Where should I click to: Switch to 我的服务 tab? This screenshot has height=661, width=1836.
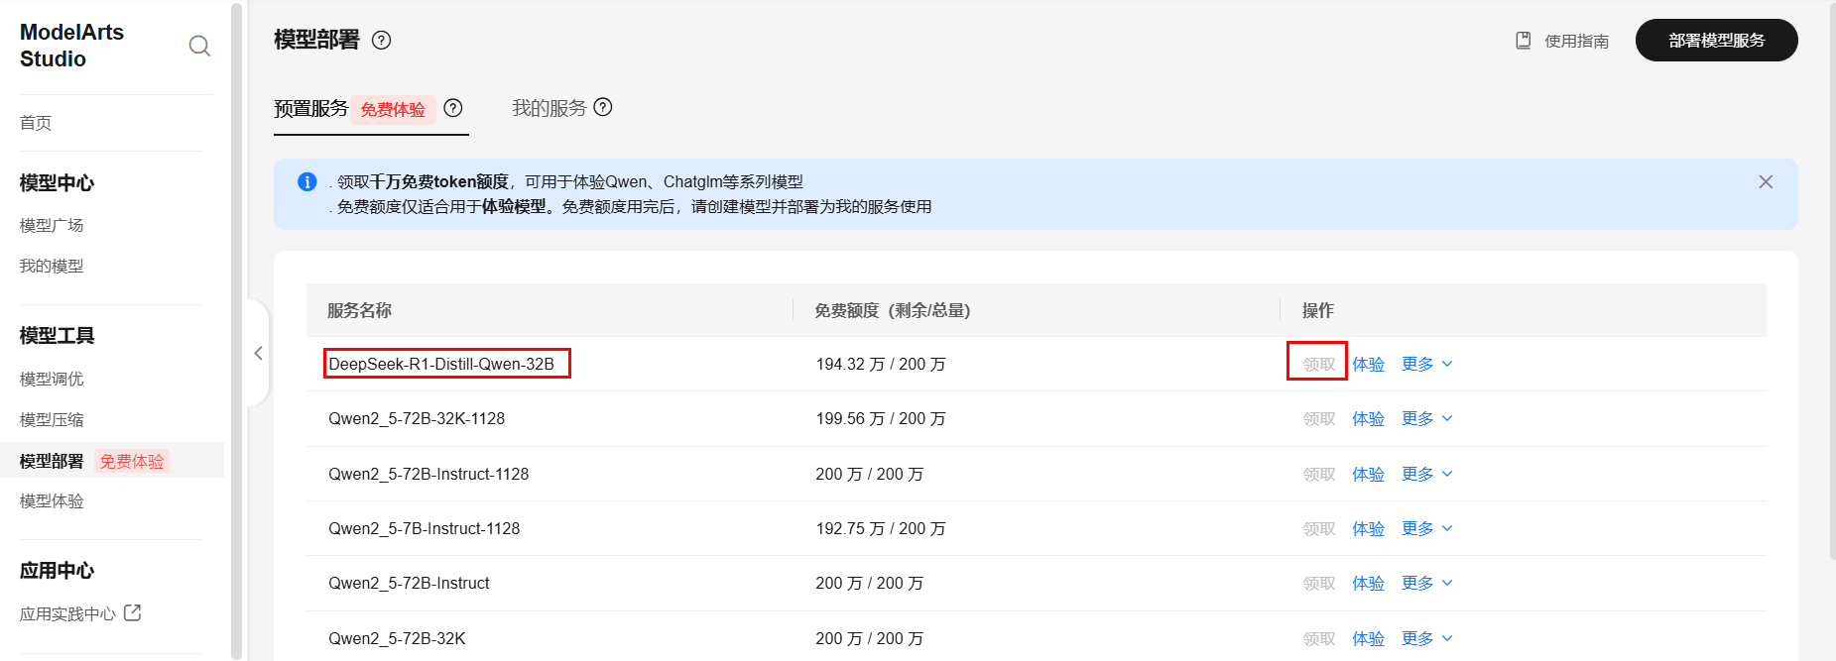point(549,108)
